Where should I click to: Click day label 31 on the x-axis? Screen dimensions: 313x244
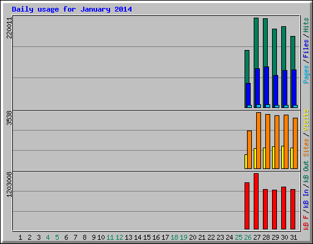(293, 237)
